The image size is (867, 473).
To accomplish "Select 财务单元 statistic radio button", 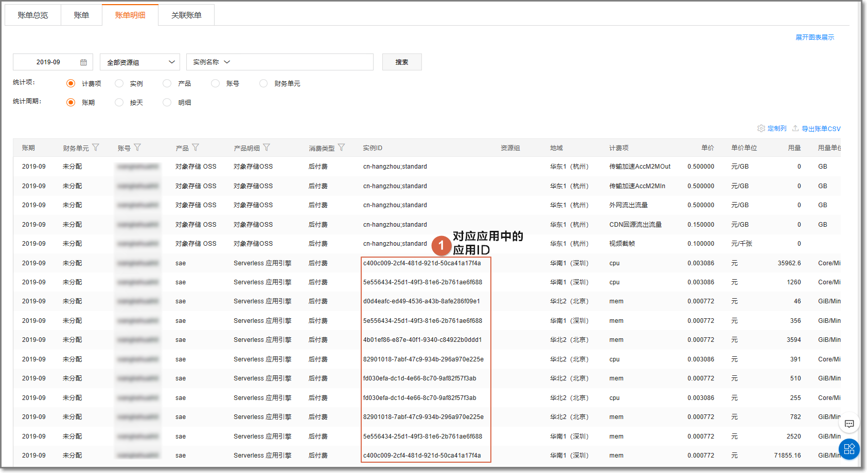I will (x=263, y=83).
